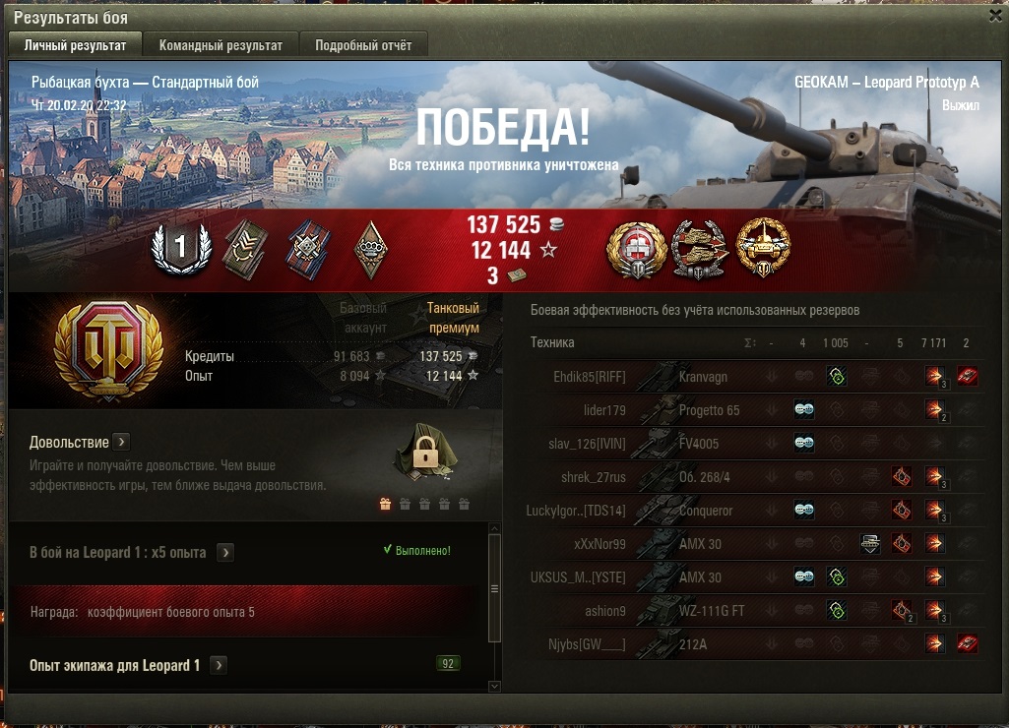The width and height of the screenshot is (1009, 728).
Task: Click the red cross gold medal
Action: [637, 250]
